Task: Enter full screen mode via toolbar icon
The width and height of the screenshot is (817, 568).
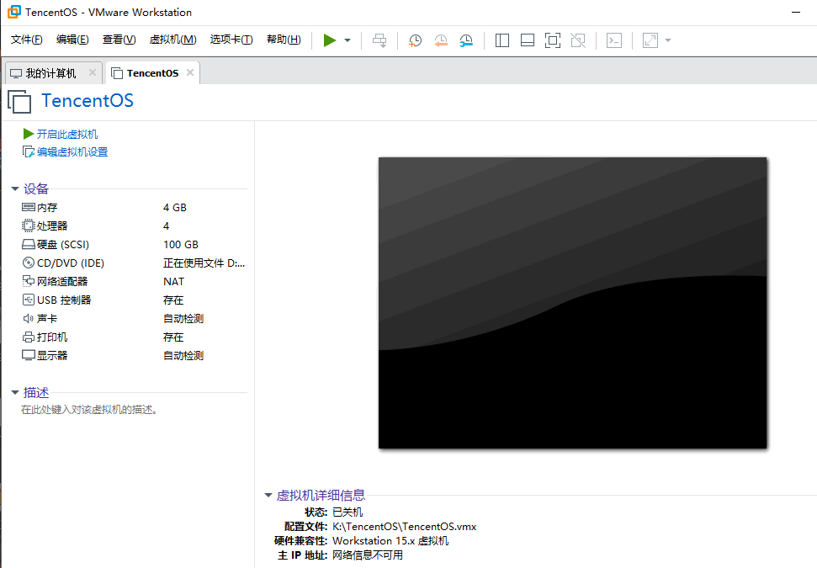Action: click(553, 40)
